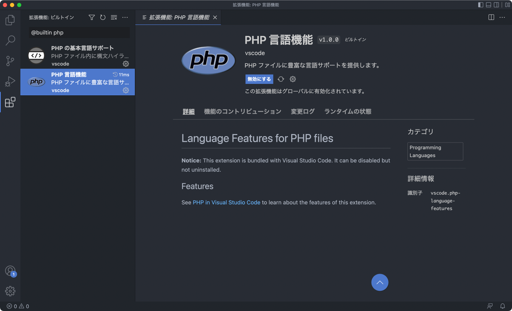The image size is (512, 311).
Task: Refresh the extensions list
Action: pos(103,17)
